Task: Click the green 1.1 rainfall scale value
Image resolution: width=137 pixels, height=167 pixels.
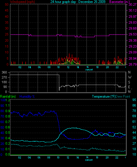Action: tap(8, 106)
